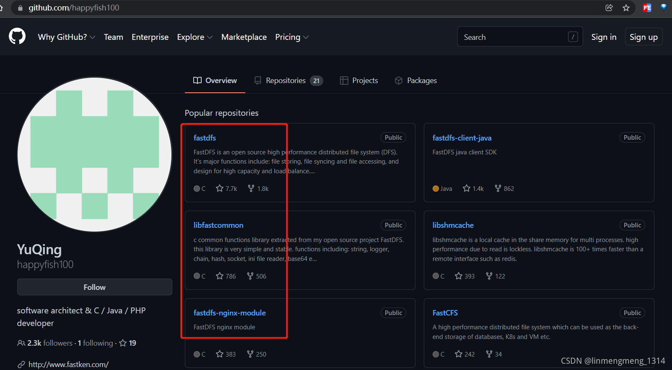
Task: Click the stars icon on libfastcommon card
Action: pos(220,276)
